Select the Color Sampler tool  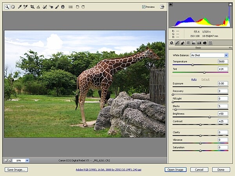[x=25, y=7]
